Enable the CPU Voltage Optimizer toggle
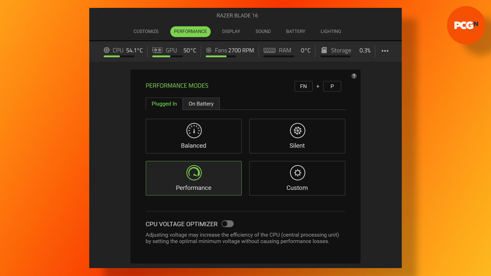The image size is (491, 276). point(228,224)
